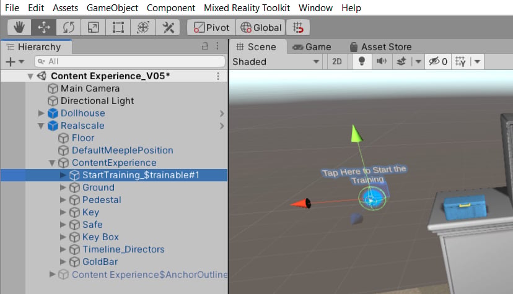Expand the Dollhouse prefab
The width and height of the screenshot is (513, 294).
click(41, 113)
